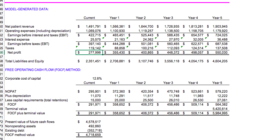Select FOCF method value 4,718,659
This screenshot has height=140, width=256.
click(93, 135)
